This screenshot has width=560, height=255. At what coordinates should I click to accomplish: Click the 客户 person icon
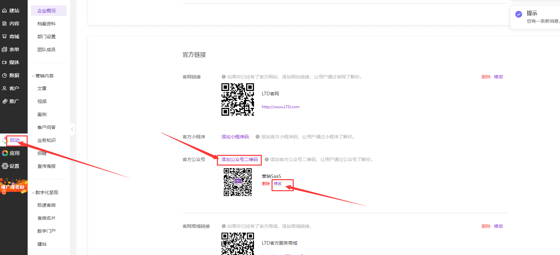click(x=5, y=88)
